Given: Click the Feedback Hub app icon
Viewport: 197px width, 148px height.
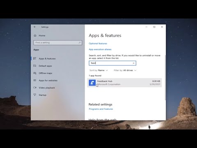Looking at the screenshot, I should (92, 83).
